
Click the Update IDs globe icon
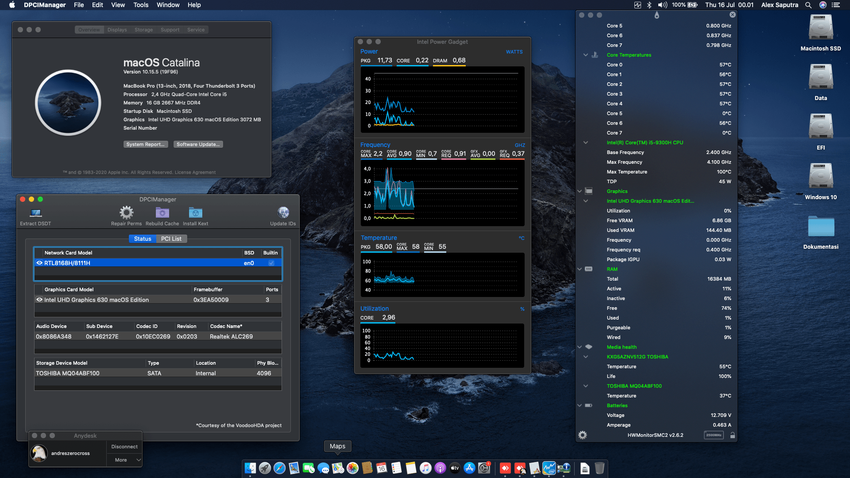pos(283,213)
